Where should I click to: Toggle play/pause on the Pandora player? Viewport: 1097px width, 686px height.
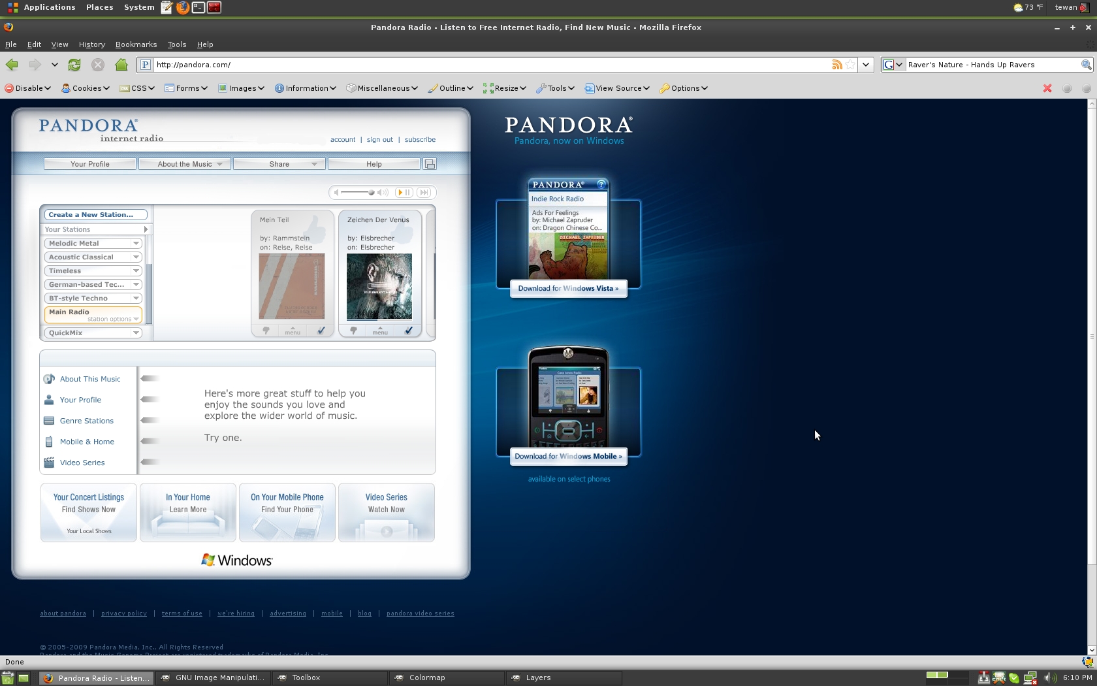click(x=404, y=192)
